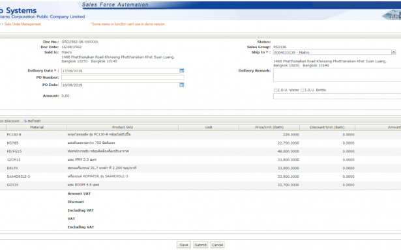Click the field below the I.O.U. checkboxes
This screenshot has height=250, width=401.
click(337, 96)
